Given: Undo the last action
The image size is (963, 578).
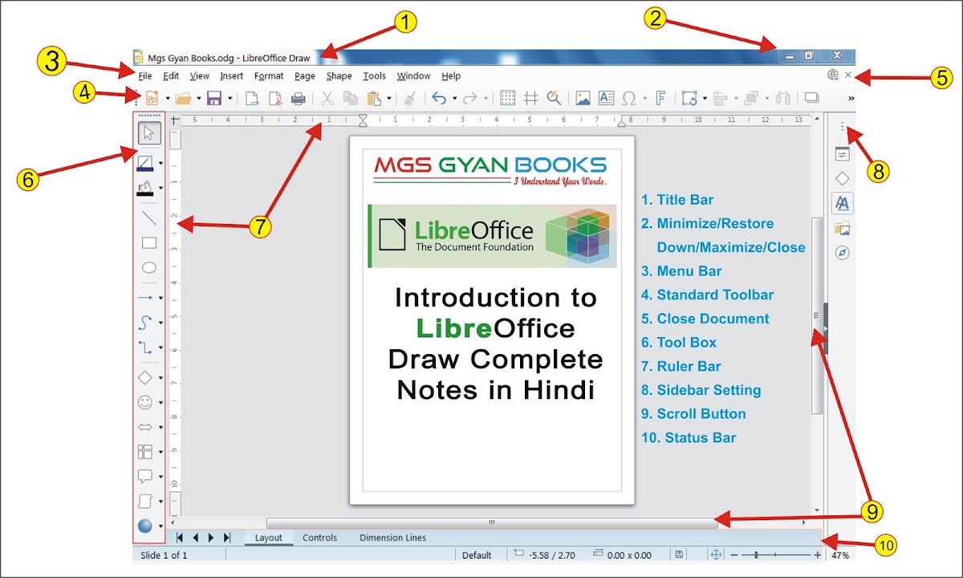Looking at the screenshot, I should point(439,98).
